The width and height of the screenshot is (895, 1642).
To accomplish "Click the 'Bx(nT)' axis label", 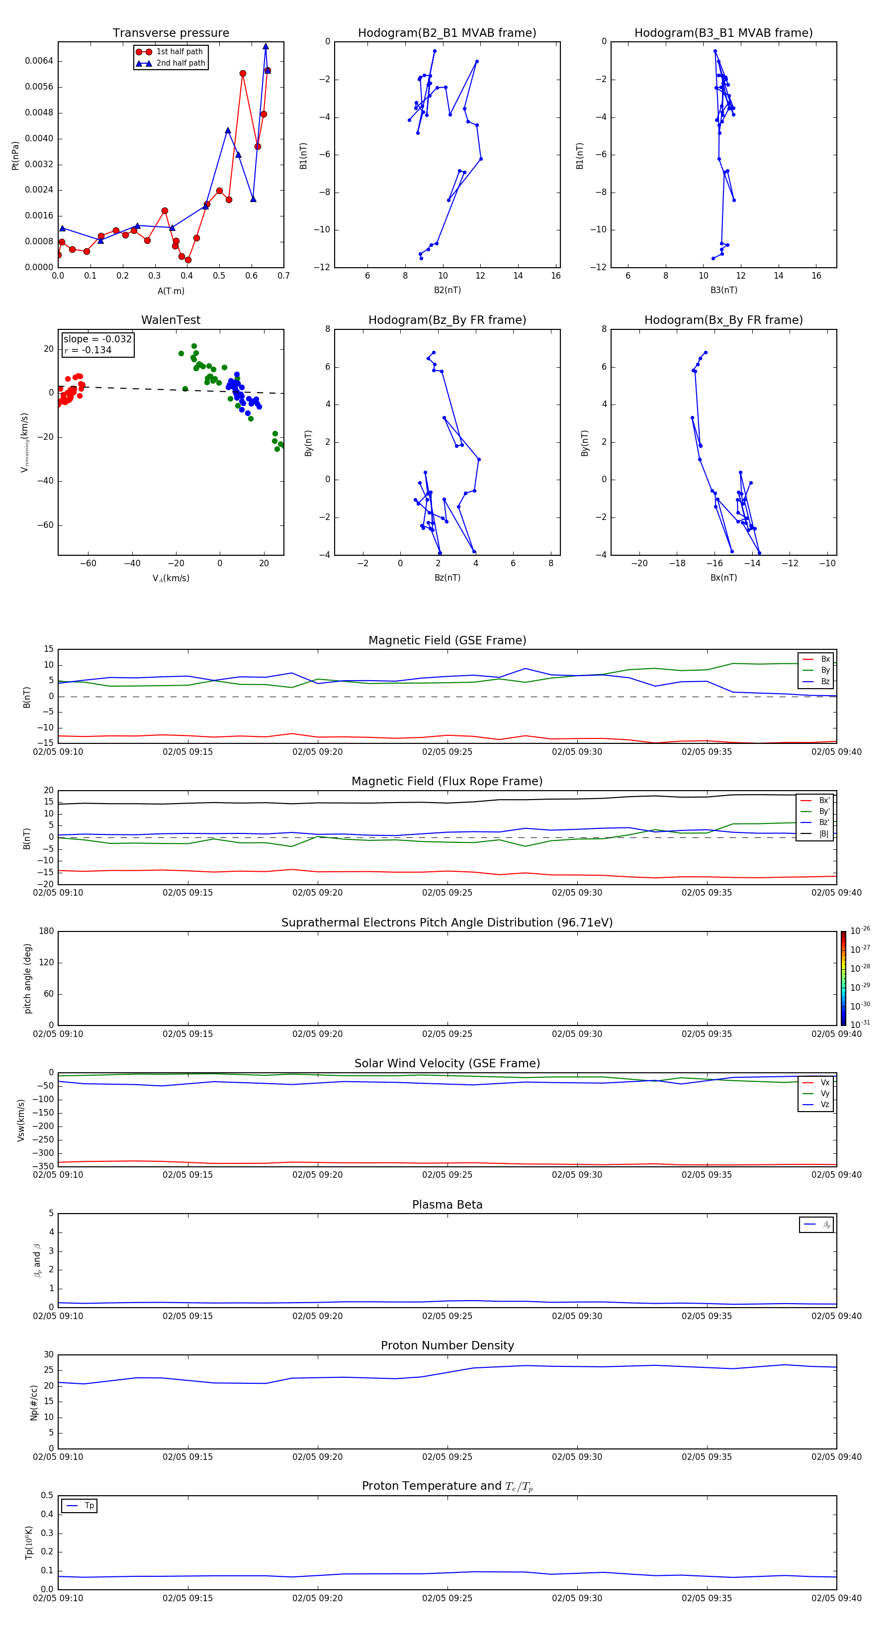I will pos(723,578).
